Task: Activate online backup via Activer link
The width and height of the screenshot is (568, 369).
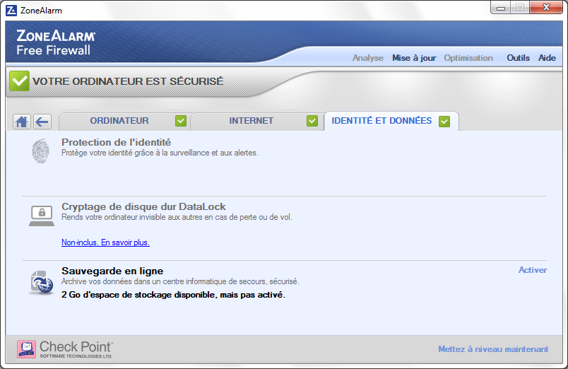Action: pyautogui.click(x=533, y=270)
